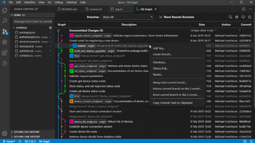Viewport: 255px width, 143px height.
Task: Choose Checkout from context menu
Action: pos(177,62)
